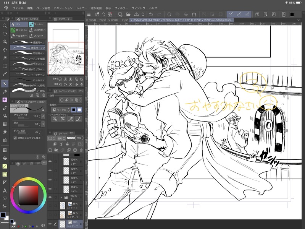The width and height of the screenshot is (305, 229).
Task: Select the ペン sub tool group
Action: click(19, 24)
